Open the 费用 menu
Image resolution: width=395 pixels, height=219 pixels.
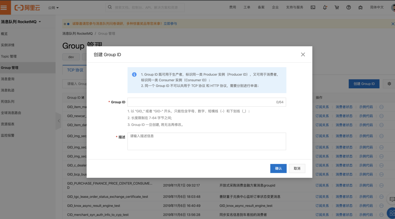tap(233, 7)
